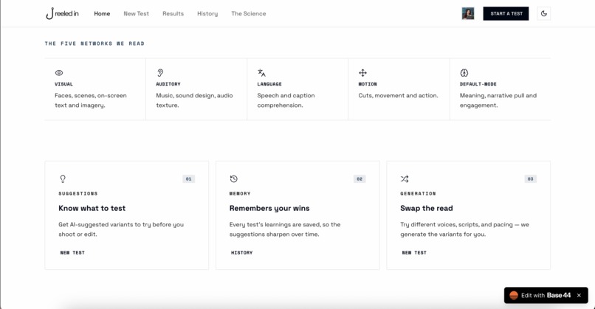Open the New Test nav tab
Image resolution: width=595 pixels, height=309 pixels.
tap(137, 14)
